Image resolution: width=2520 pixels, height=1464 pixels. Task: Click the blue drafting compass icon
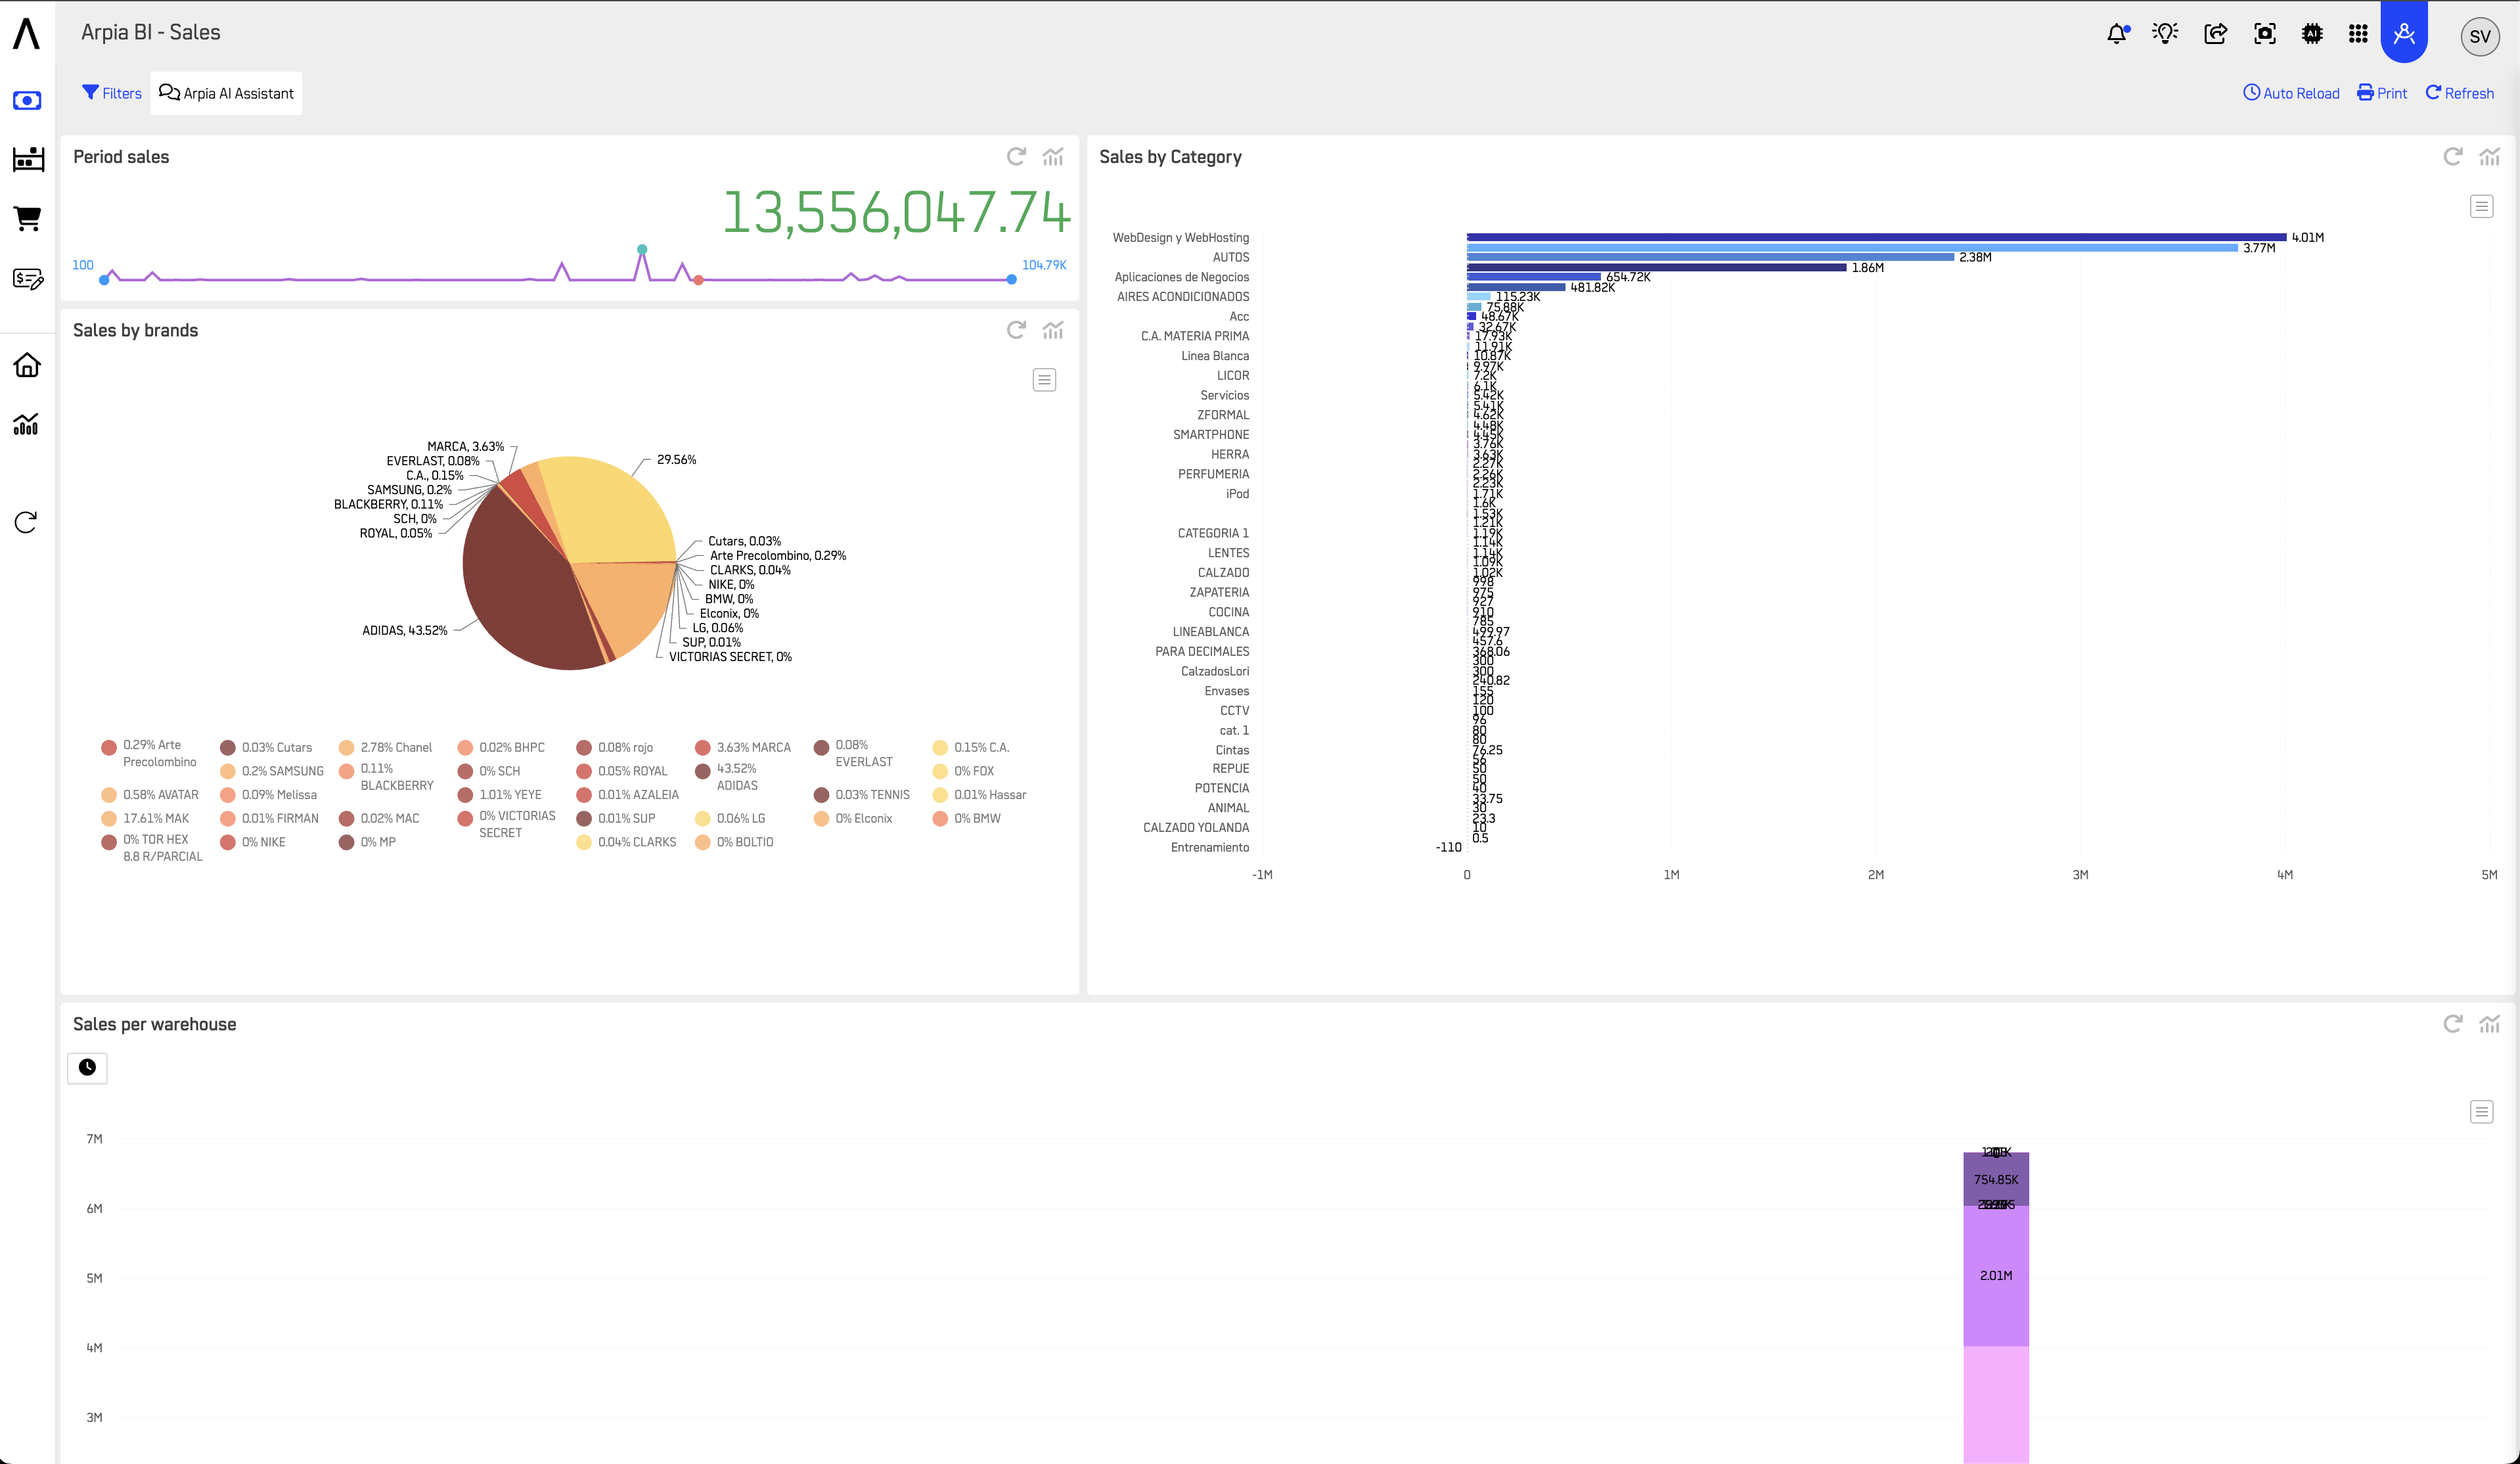(x=2404, y=33)
